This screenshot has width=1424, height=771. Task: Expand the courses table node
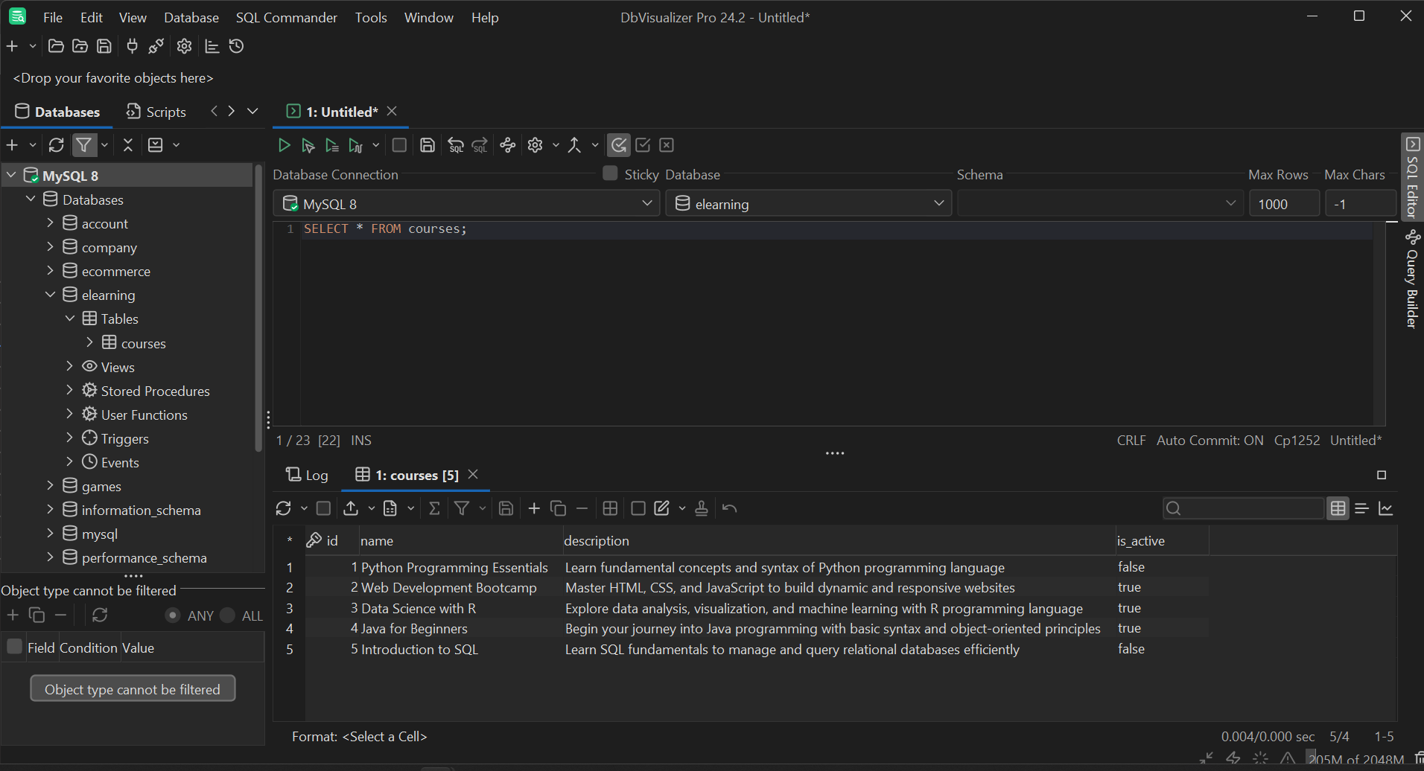click(89, 342)
